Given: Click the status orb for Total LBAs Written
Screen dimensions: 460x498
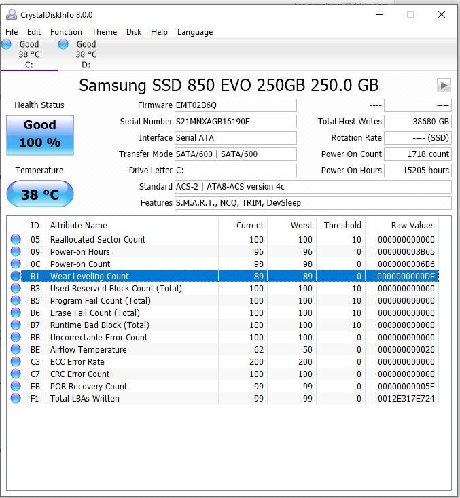Looking at the screenshot, I should pyautogui.click(x=16, y=398).
